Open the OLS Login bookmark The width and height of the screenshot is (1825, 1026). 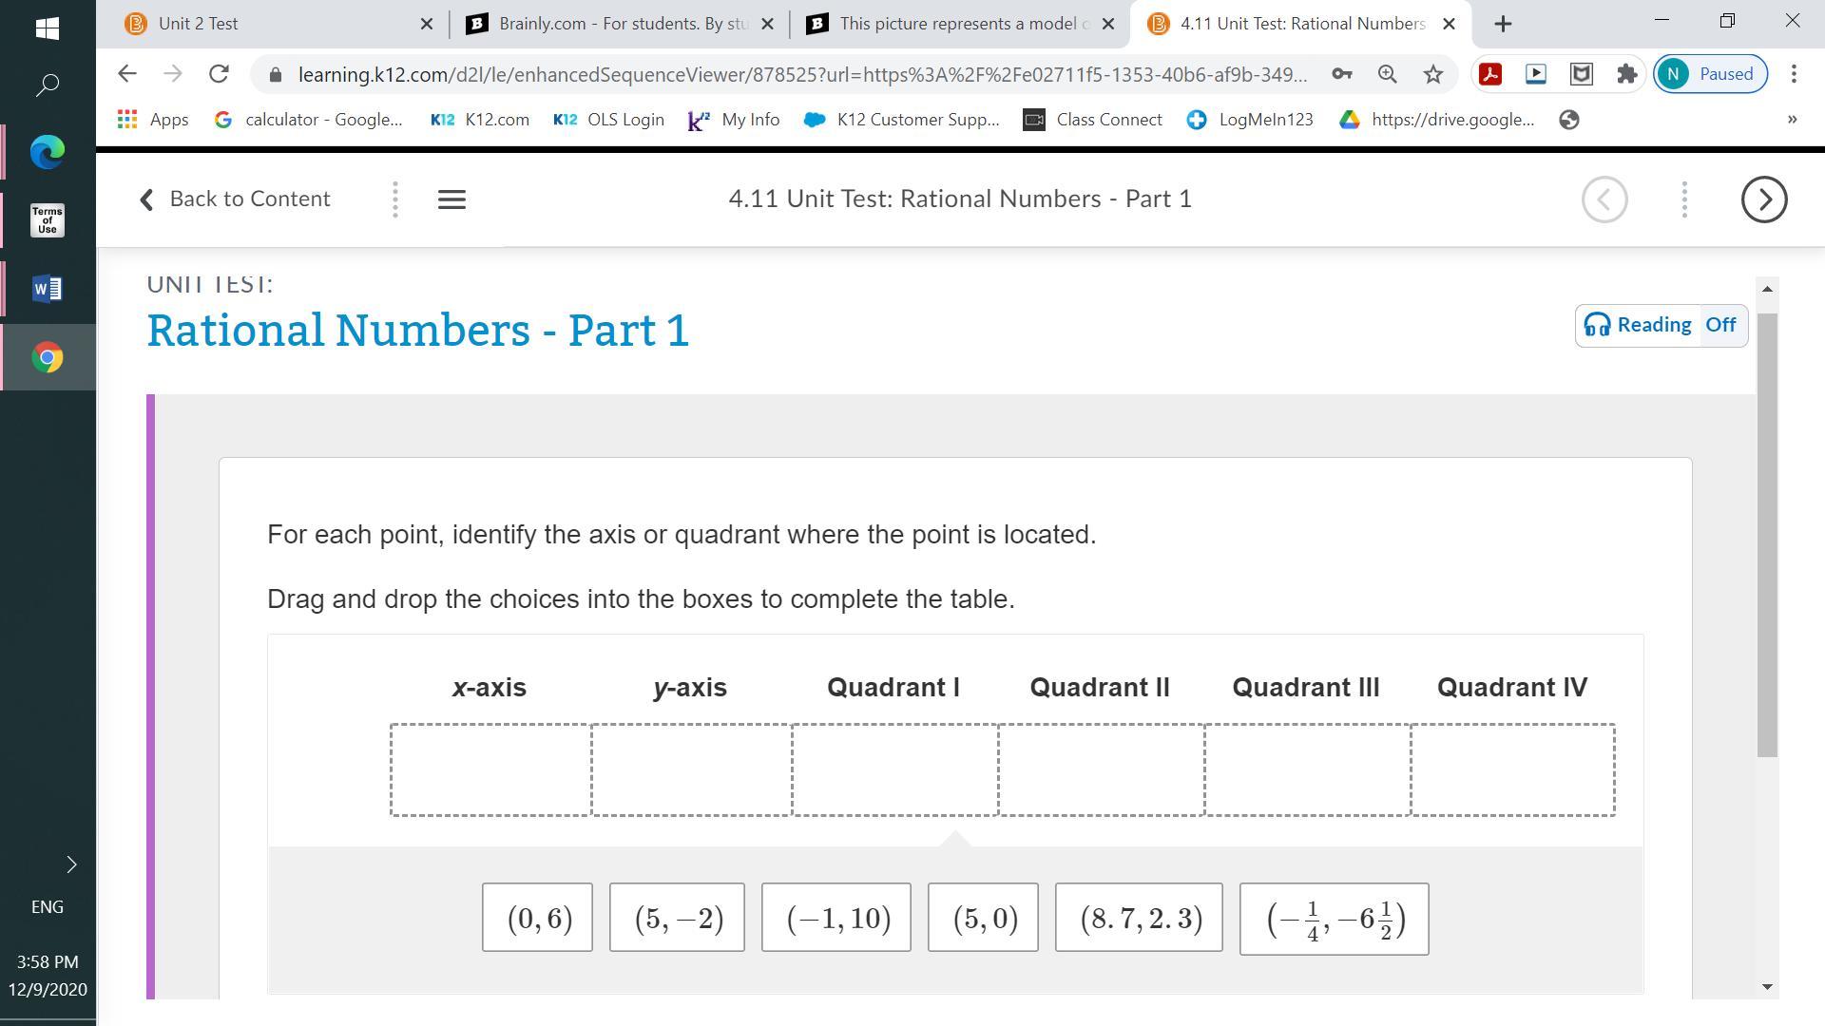tap(608, 120)
